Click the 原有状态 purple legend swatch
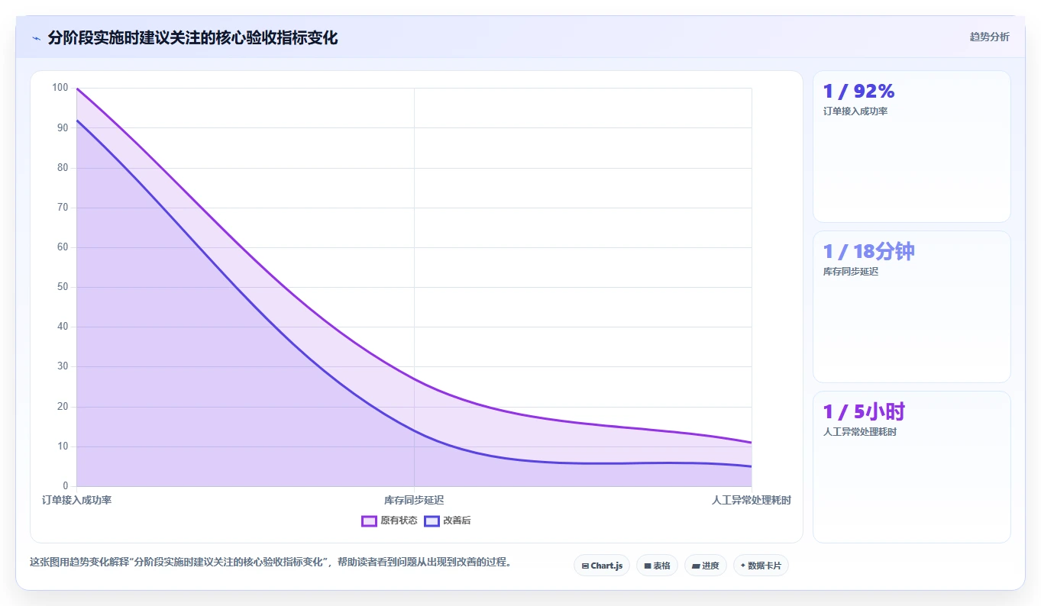The height and width of the screenshot is (606, 1041). [369, 521]
